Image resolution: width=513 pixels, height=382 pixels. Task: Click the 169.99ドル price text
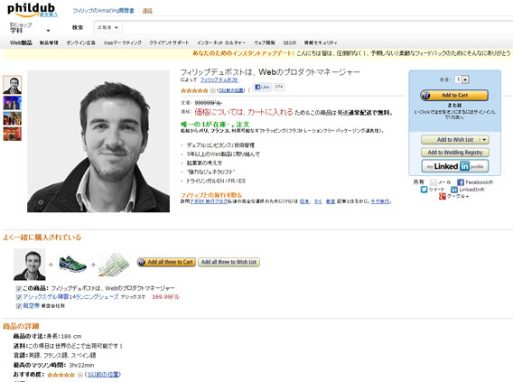pyautogui.click(x=166, y=297)
